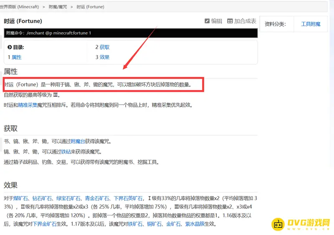Viewport: 334px width, 235px height.
Task: Go to the 附魔/魔咒 breadcrumb
Action: (x=57, y=7)
